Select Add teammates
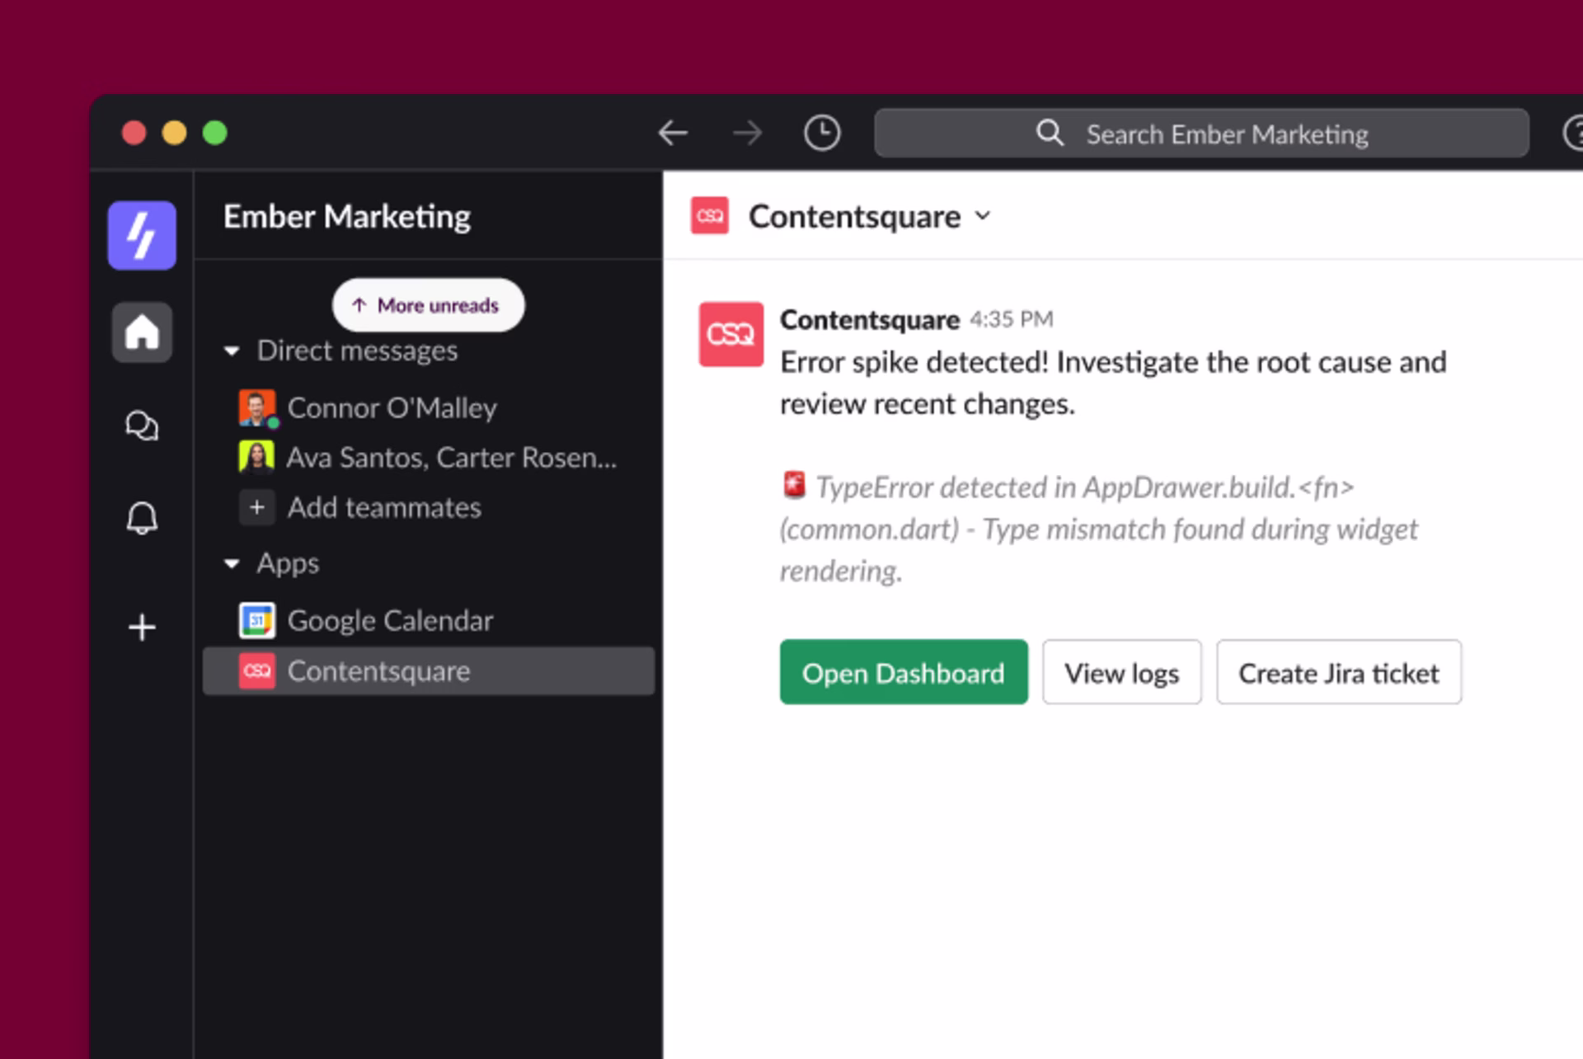This screenshot has height=1059, width=1583. pos(429,507)
